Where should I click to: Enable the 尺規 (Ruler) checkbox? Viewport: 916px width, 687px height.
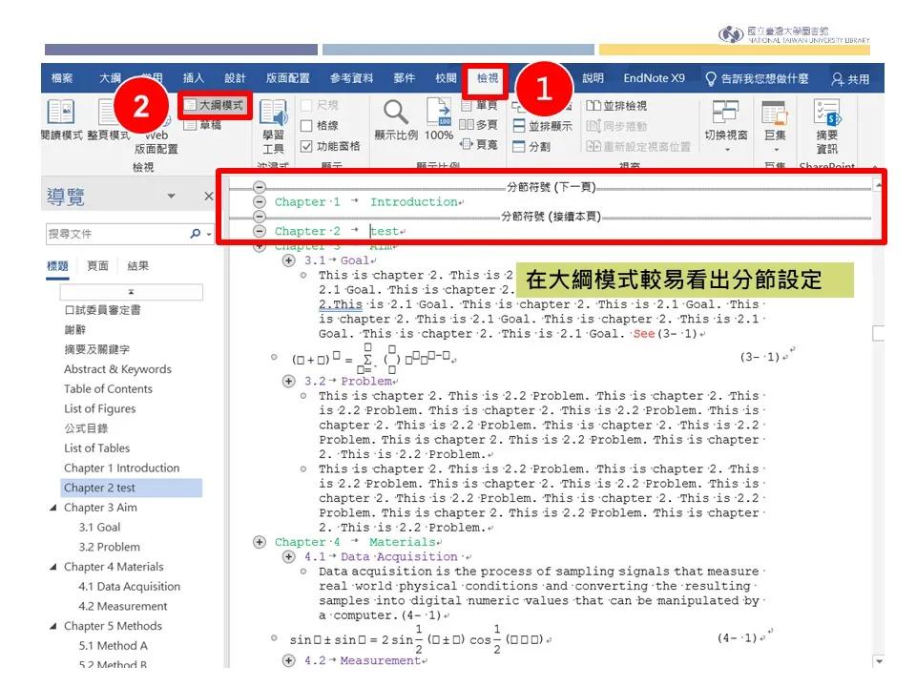(x=305, y=103)
